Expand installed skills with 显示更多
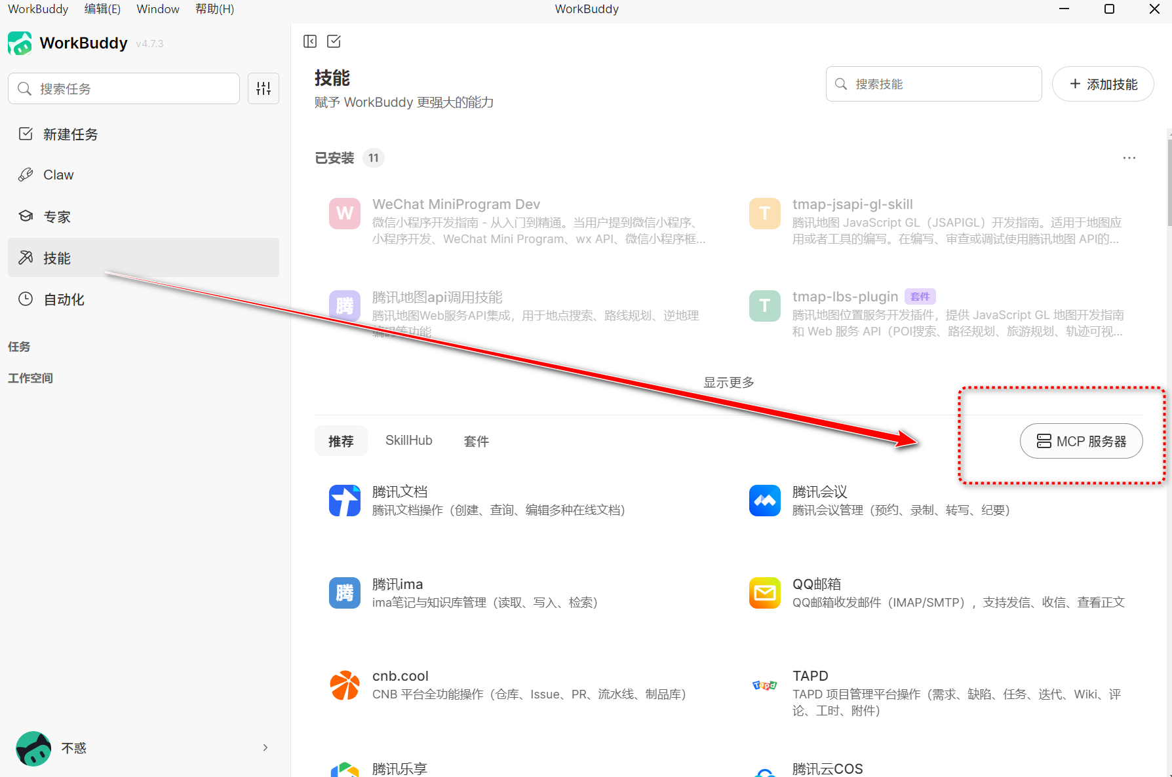Screen dimensions: 1172x777 729,383
